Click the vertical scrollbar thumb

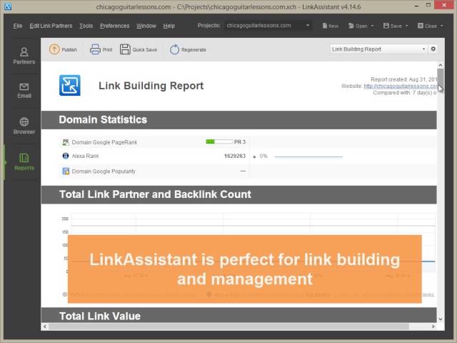tap(441, 78)
